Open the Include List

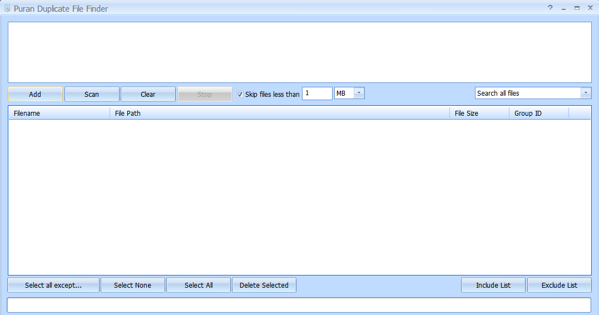(493, 285)
